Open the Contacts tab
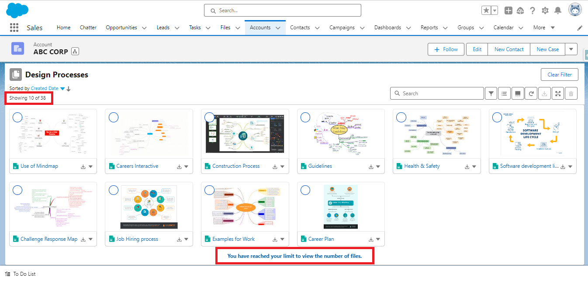 tap(300, 28)
